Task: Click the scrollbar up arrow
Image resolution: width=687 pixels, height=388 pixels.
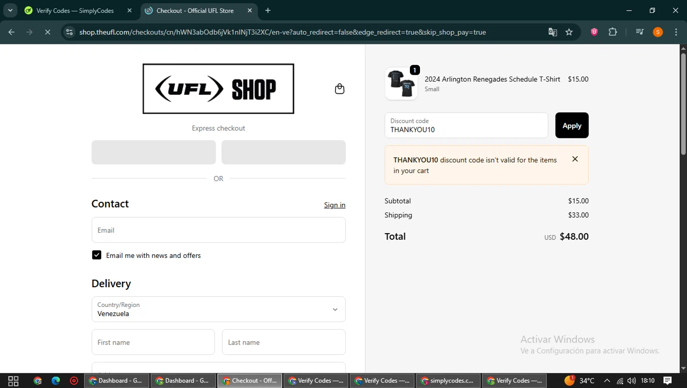Action: tap(683, 48)
